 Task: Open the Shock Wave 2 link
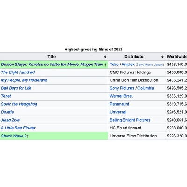click(x=14, y=136)
